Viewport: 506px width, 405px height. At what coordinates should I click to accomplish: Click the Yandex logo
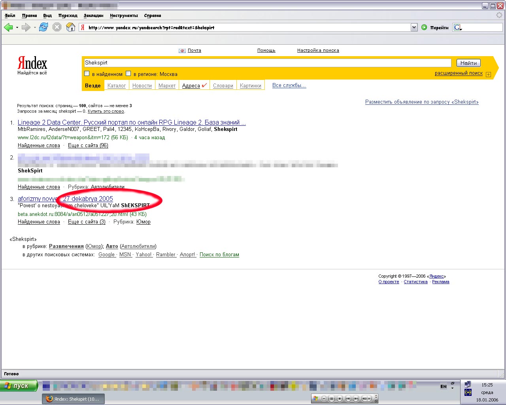(x=32, y=63)
